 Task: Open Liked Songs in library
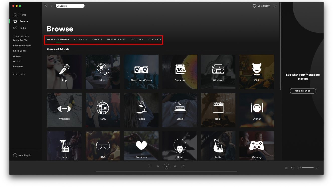pos(20,51)
